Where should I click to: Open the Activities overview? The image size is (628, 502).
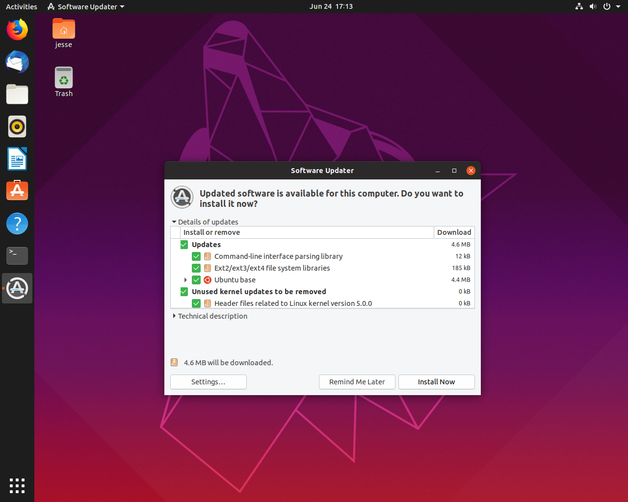pos(22,7)
